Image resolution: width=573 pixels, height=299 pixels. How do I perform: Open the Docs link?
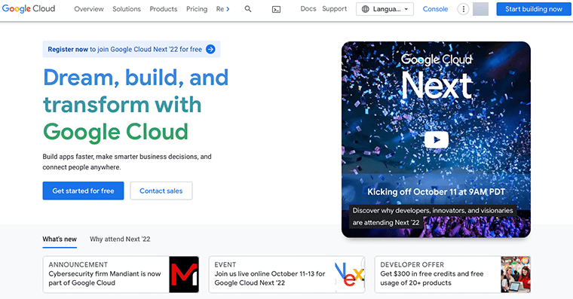308,9
